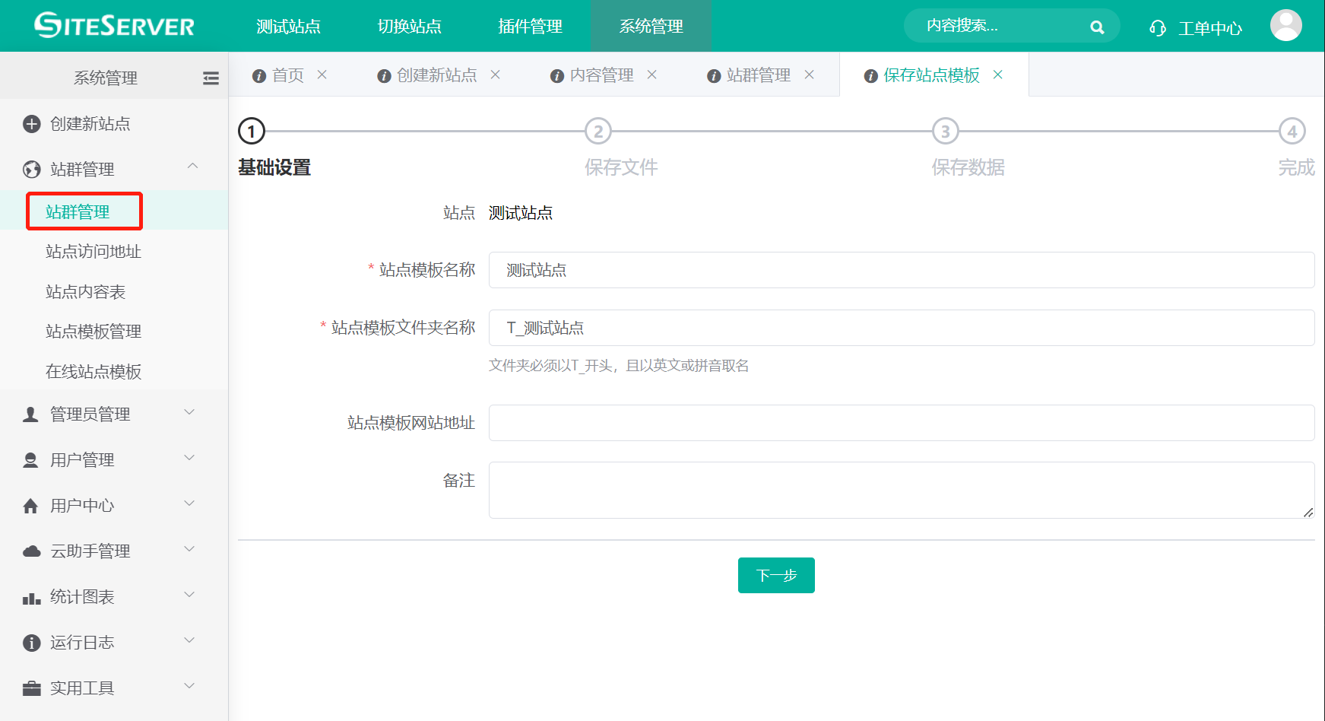The width and height of the screenshot is (1325, 721).
Task: Click the plus icon beside 创建新站点
Action: (30, 123)
